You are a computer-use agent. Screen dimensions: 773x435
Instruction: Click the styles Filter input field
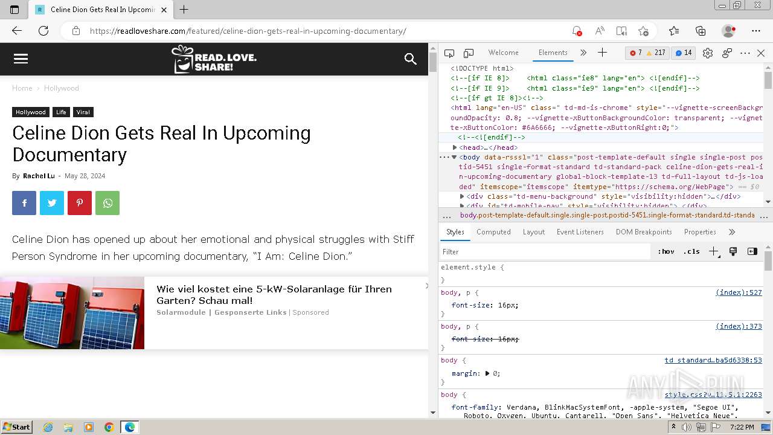point(545,252)
